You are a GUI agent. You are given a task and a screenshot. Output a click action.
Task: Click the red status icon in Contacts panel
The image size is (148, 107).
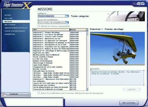tap(3, 95)
